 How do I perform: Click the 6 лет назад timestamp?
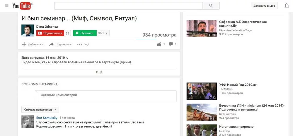coord(67,118)
